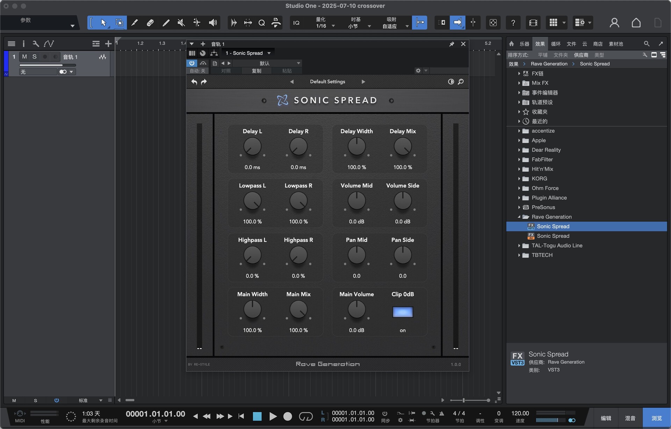Open track inspector 'i' icon
The image size is (671, 429).
tap(23, 44)
